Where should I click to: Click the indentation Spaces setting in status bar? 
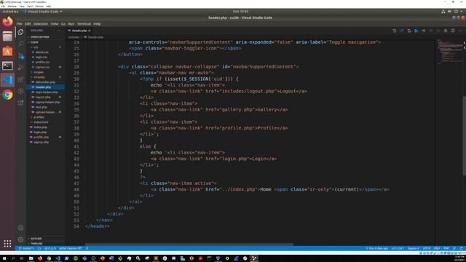(414, 248)
